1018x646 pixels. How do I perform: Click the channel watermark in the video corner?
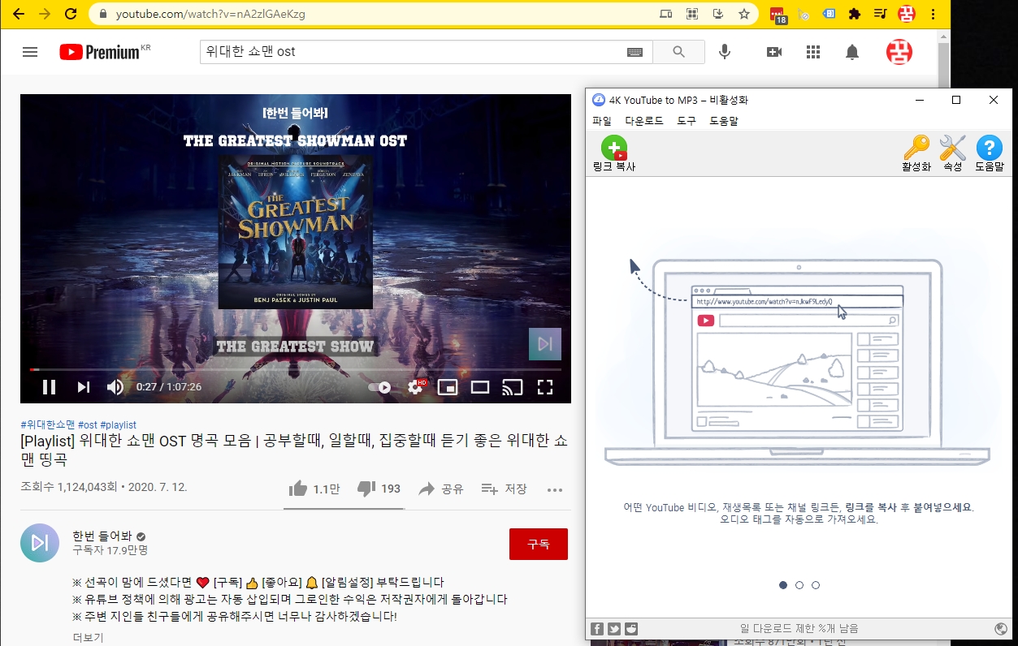545,344
